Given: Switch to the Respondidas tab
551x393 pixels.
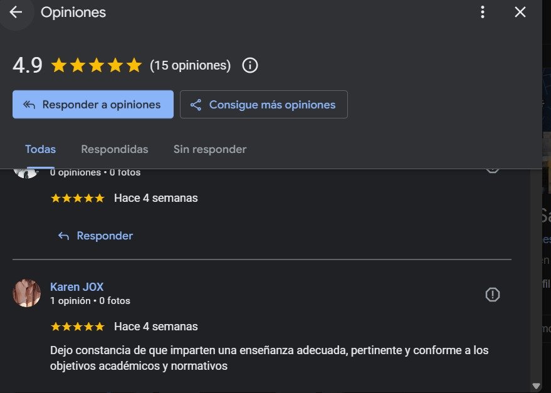Looking at the screenshot, I should 115,149.
